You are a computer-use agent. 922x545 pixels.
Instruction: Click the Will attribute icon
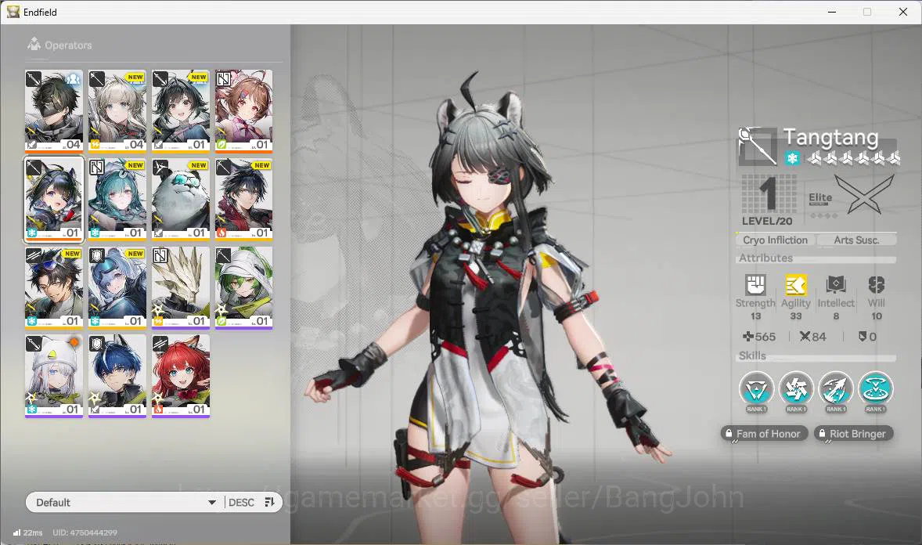(x=876, y=285)
